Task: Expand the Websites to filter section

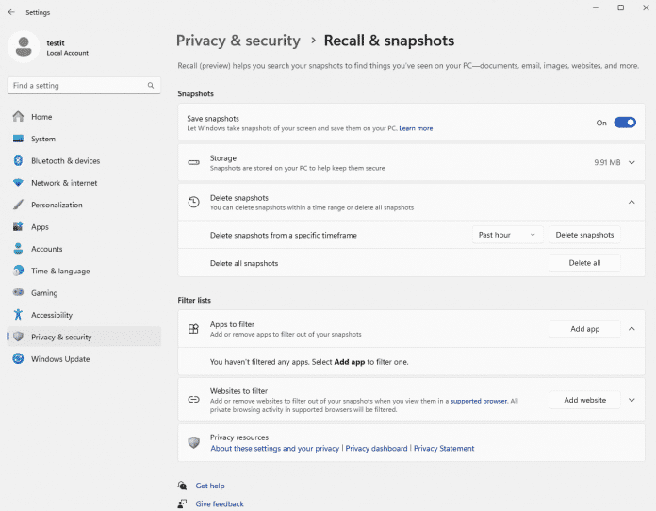Action: click(x=631, y=400)
